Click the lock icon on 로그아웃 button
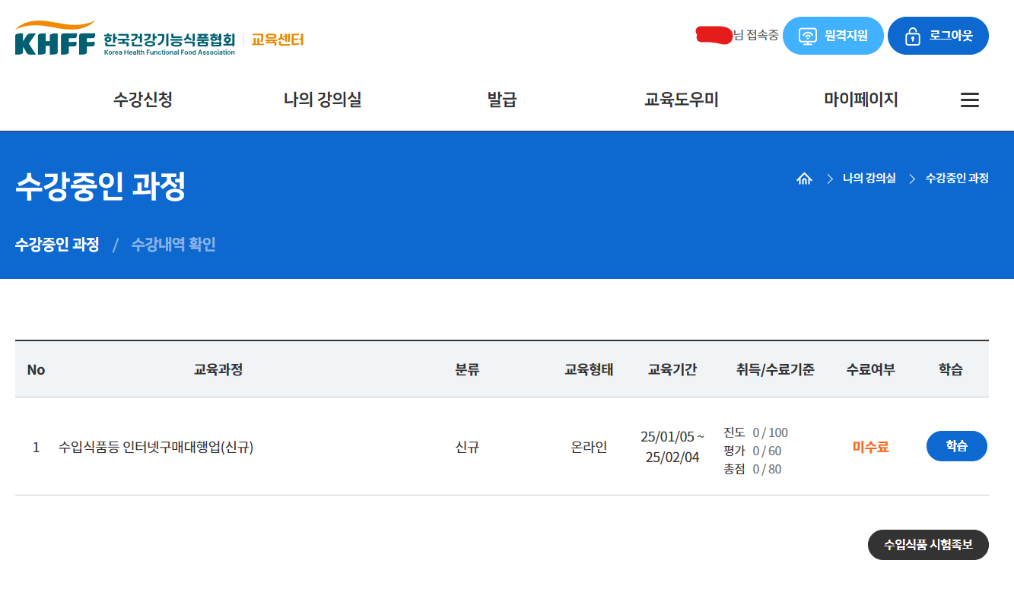The height and width of the screenshot is (592, 1014). click(911, 35)
